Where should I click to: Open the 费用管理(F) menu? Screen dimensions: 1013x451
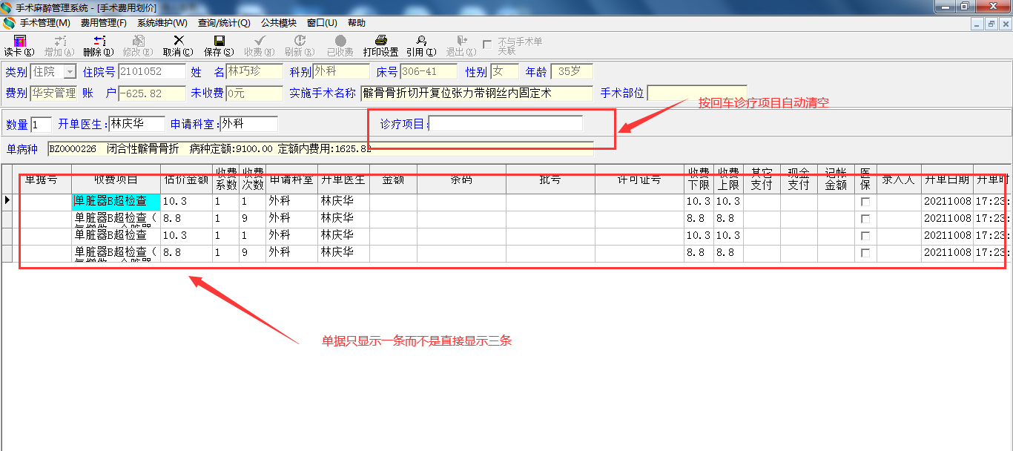click(x=104, y=23)
